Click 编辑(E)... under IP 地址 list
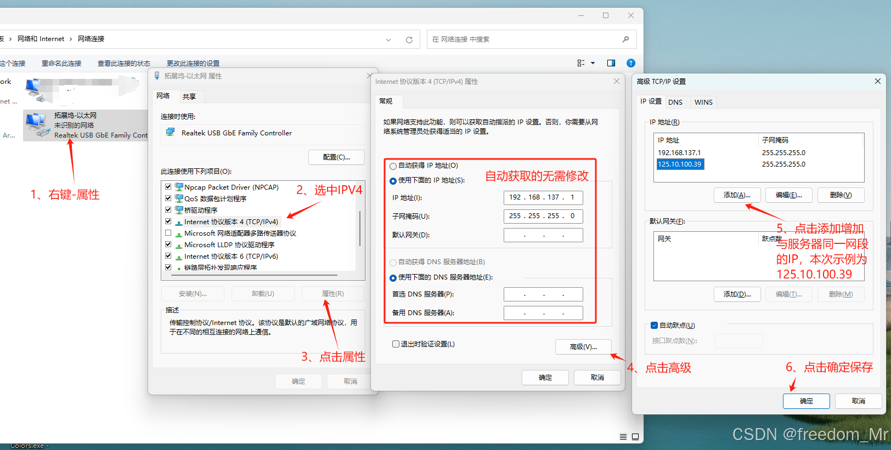The width and height of the screenshot is (891, 450). [789, 195]
